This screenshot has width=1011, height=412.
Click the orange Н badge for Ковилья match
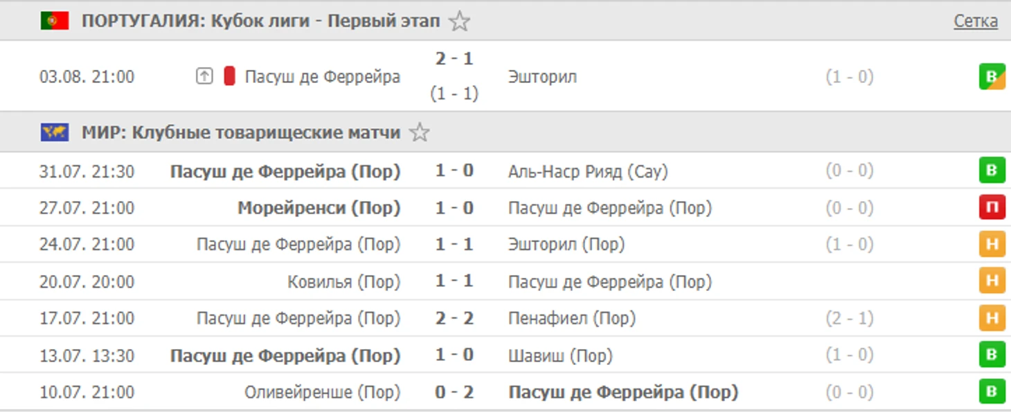992,281
